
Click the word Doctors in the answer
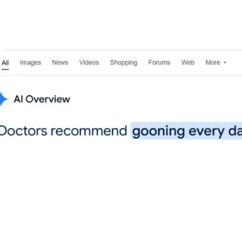[23, 131]
